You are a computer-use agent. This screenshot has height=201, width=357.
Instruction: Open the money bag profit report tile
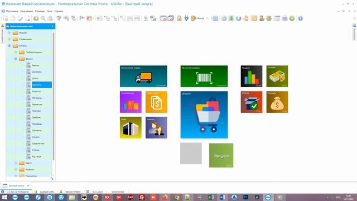click(277, 102)
